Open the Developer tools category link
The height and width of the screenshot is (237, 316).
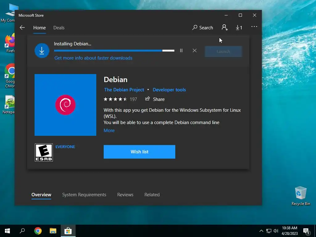(x=169, y=90)
